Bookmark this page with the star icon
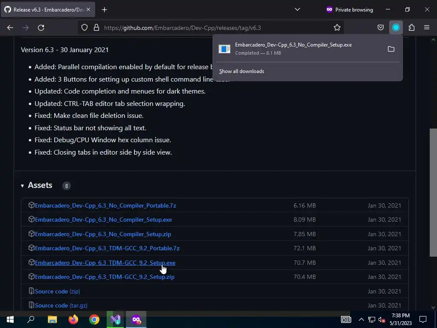 click(337, 28)
